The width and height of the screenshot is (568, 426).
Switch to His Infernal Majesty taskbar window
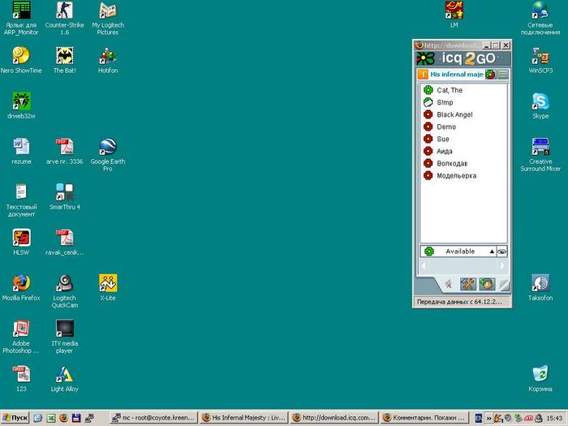(243, 418)
